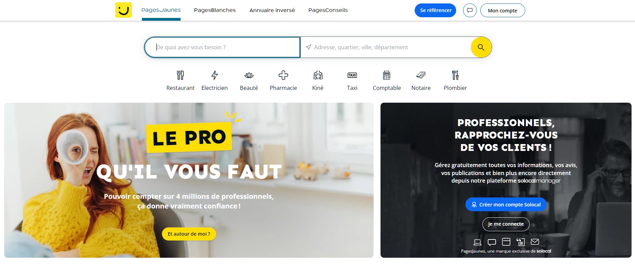Open the Mon compte button
The image size is (635, 266).
click(x=502, y=10)
